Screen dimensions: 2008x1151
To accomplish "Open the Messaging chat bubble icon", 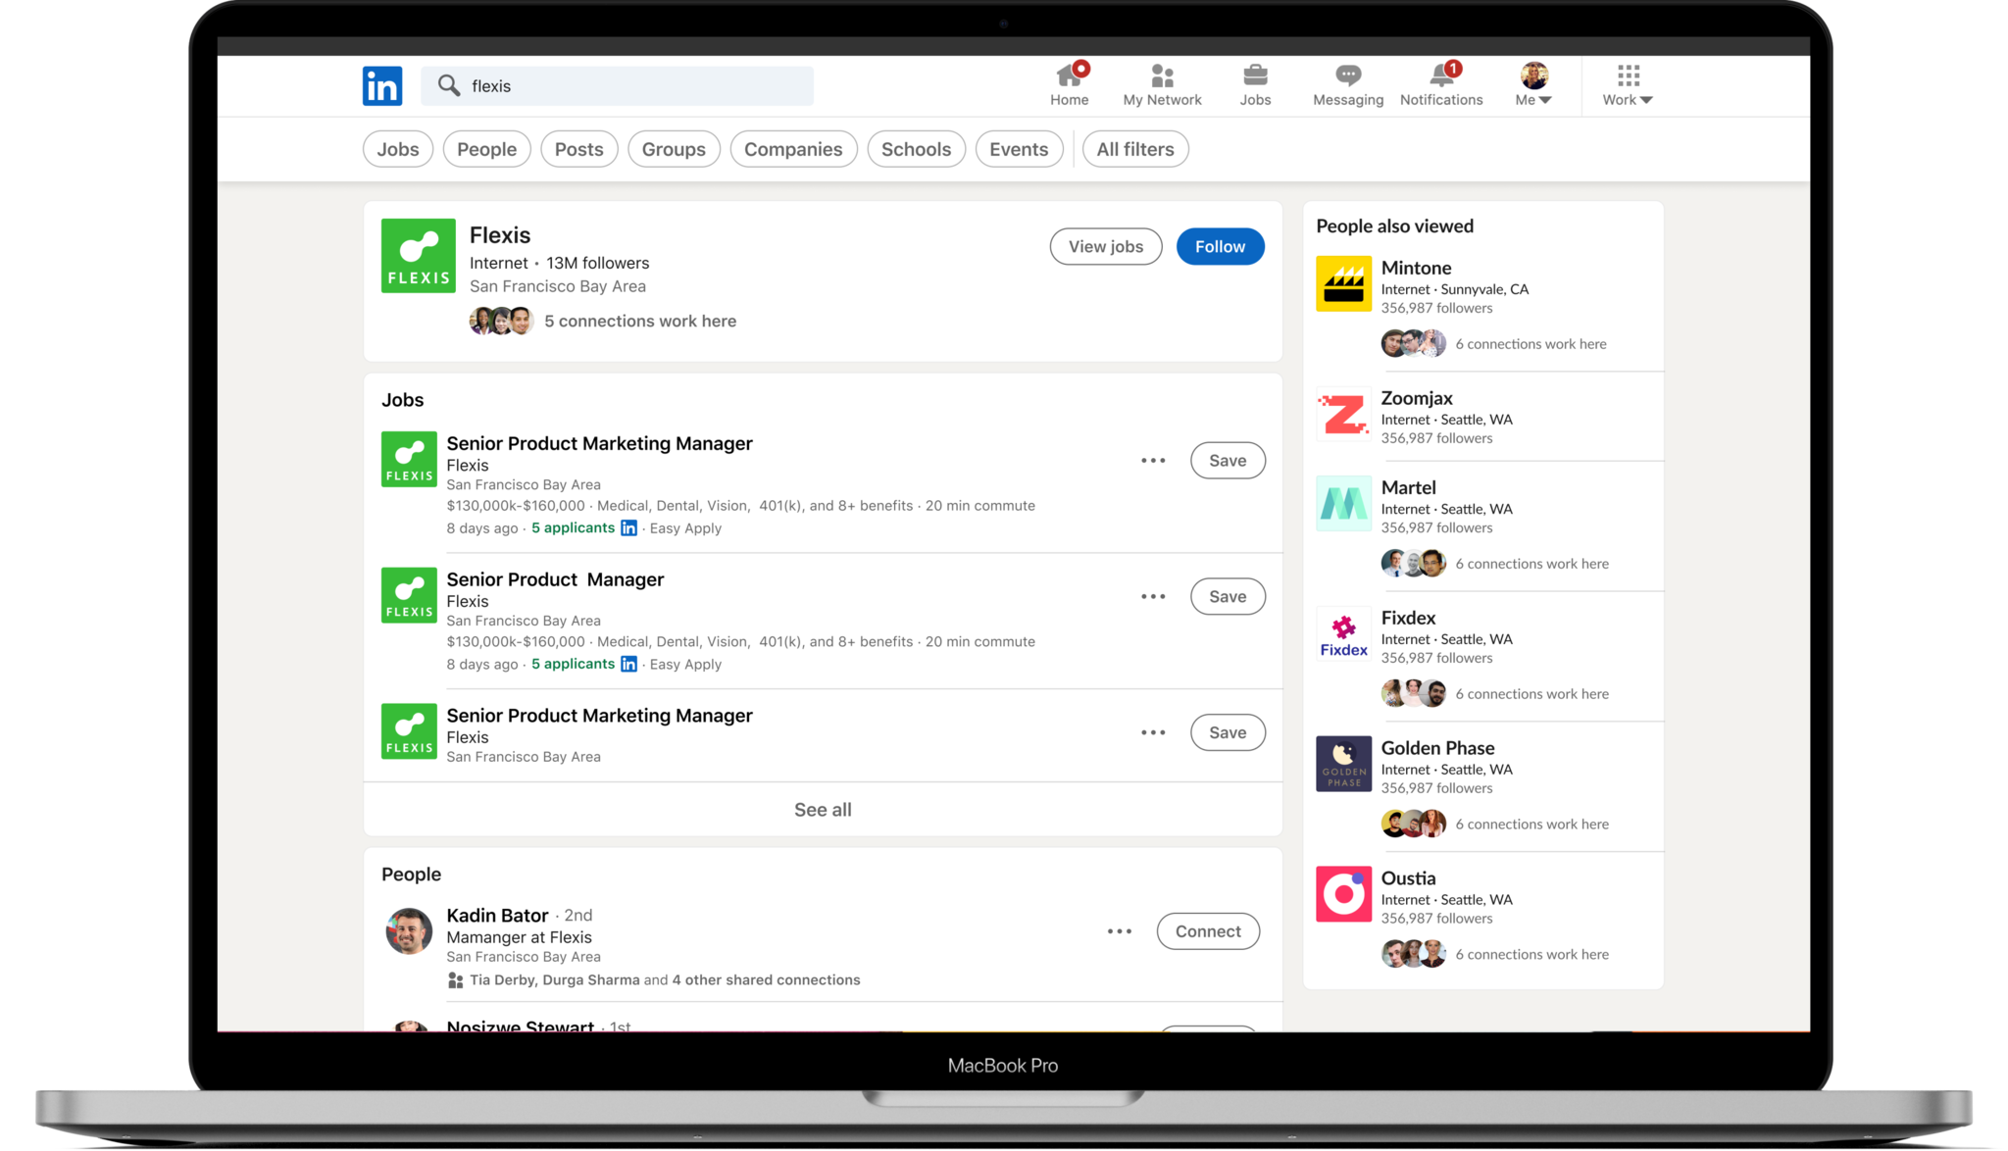I will [x=1348, y=76].
